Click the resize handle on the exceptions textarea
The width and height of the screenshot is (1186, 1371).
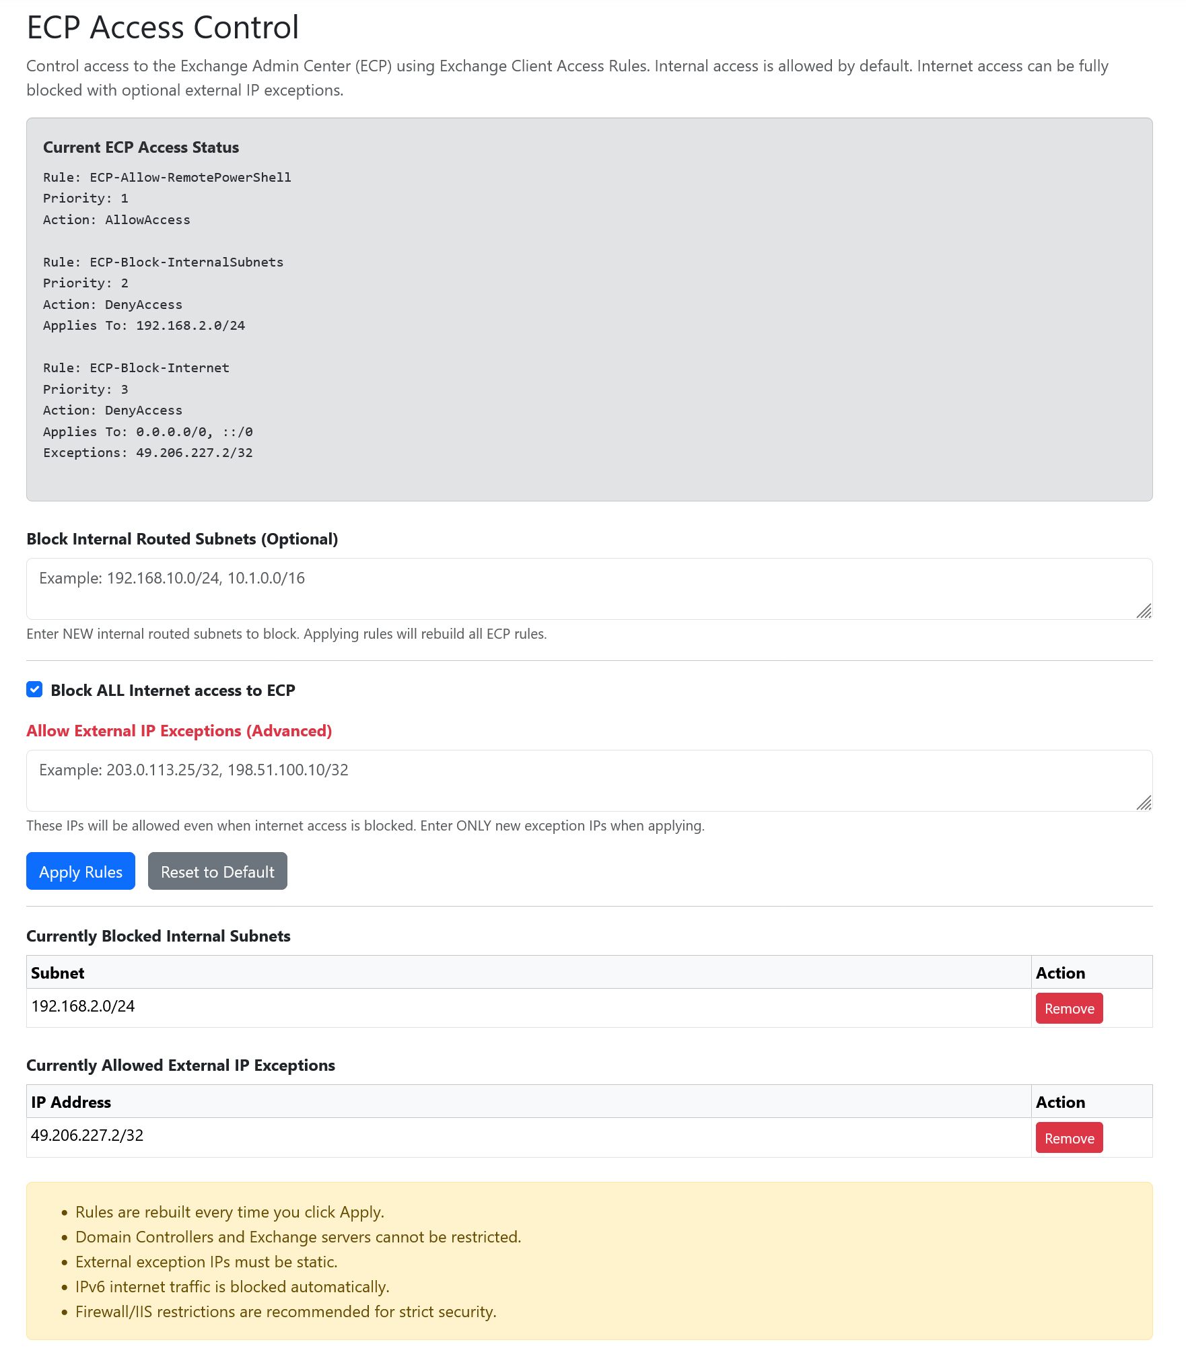point(1145,804)
